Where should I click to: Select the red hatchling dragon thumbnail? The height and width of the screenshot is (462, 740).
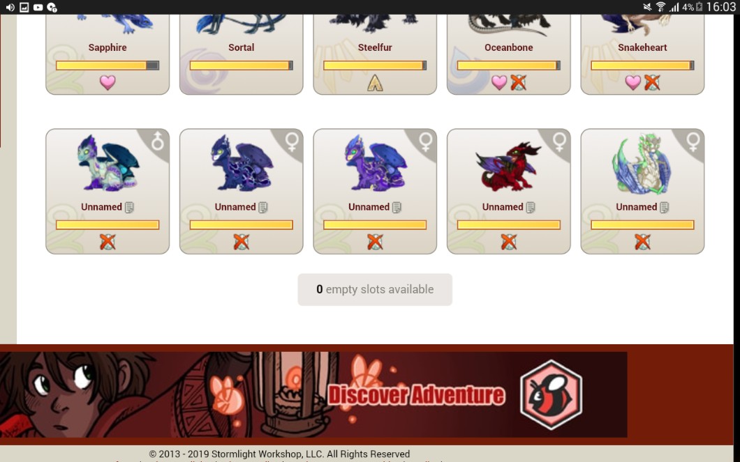coord(509,166)
